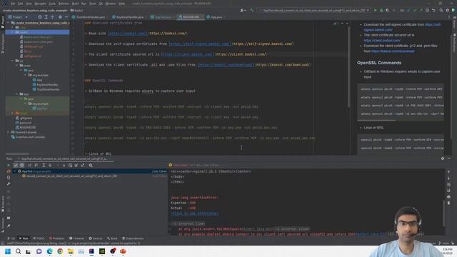Image resolution: width=457 pixels, height=257 pixels.
Task: Click self-signed.badssl.com link in editor
Action: click(x=200, y=44)
